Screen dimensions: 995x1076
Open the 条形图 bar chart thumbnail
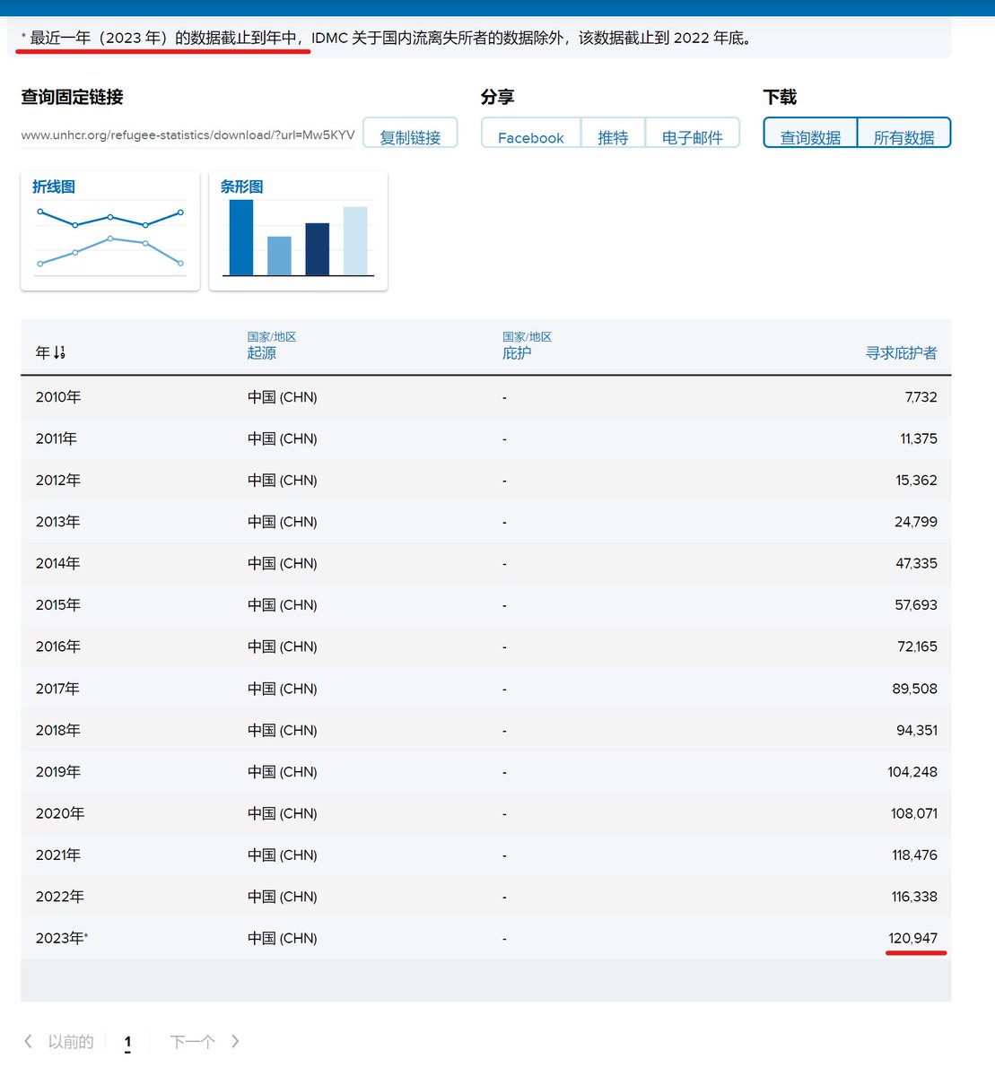click(x=298, y=230)
